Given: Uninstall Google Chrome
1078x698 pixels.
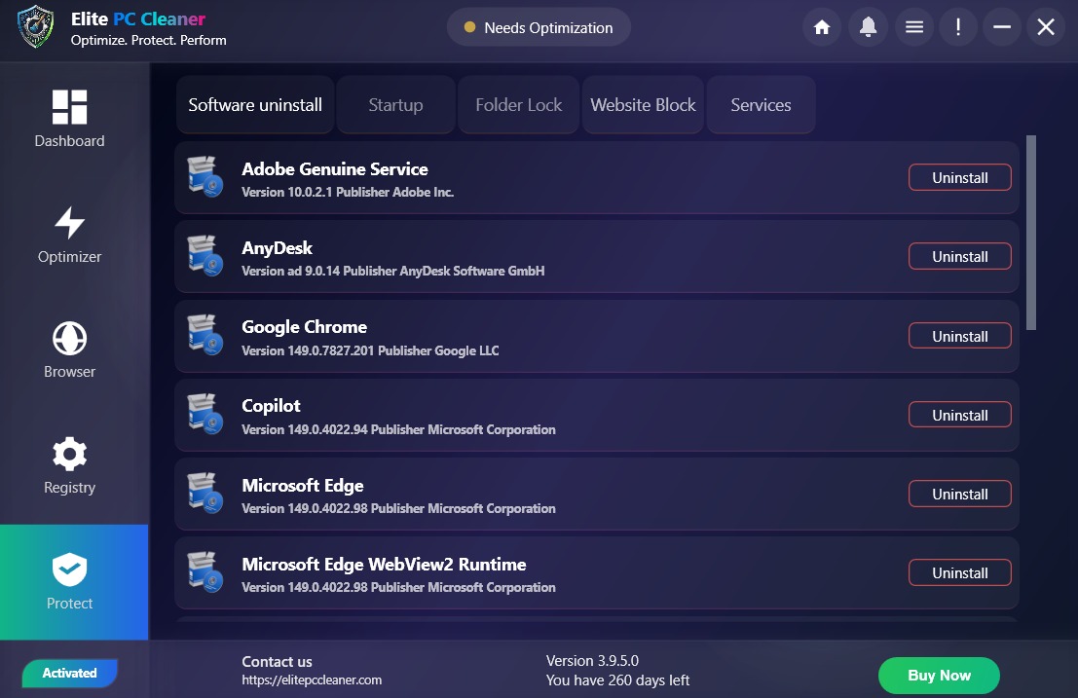Looking at the screenshot, I should (x=960, y=336).
